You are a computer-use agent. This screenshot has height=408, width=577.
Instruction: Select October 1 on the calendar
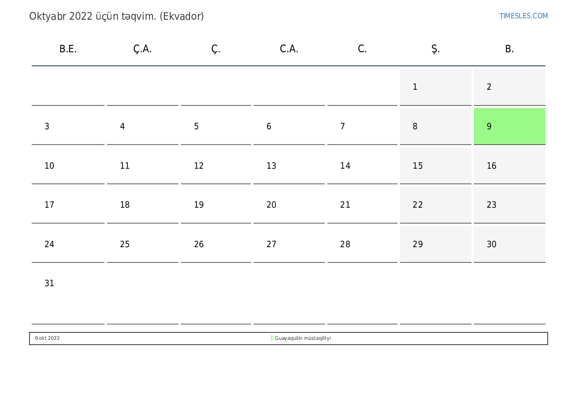(435, 87)
